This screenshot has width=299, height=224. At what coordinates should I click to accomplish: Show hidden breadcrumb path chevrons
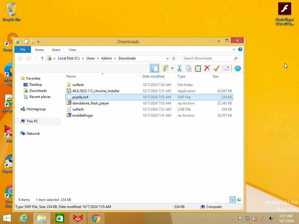54,58
